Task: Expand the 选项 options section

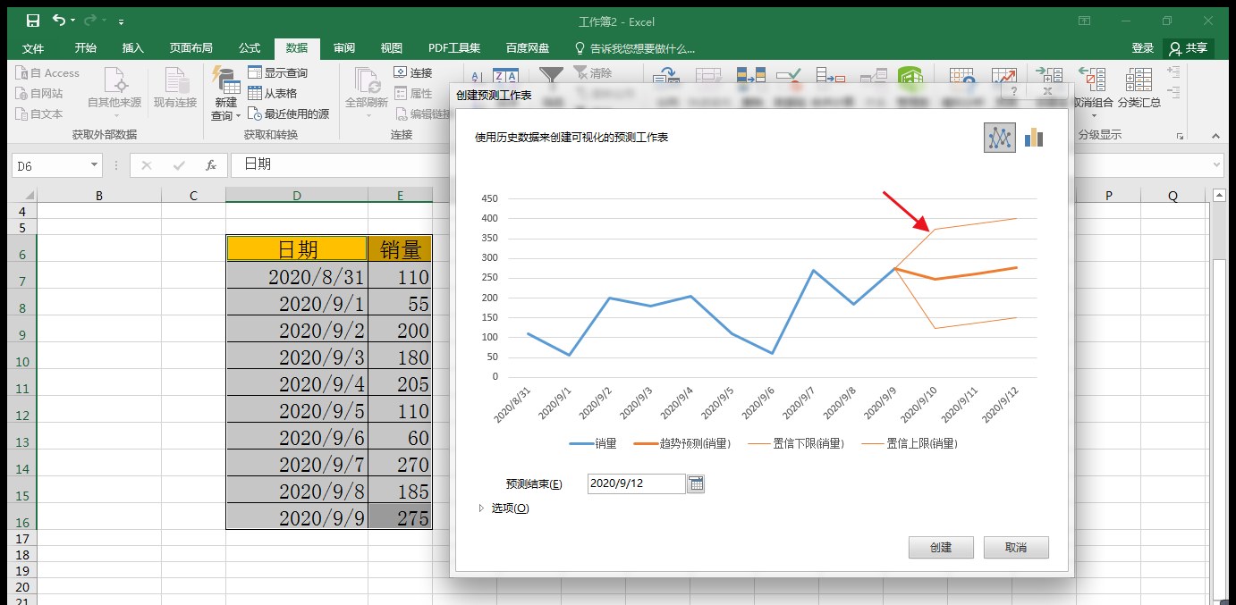Action: point(504,508)
